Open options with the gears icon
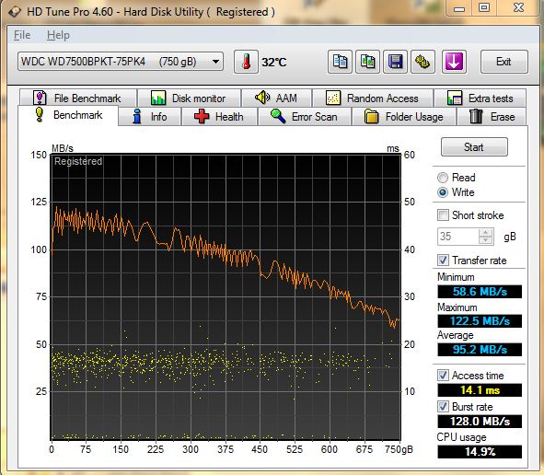Viewport: 544px width, 475px height. [422, 62]
